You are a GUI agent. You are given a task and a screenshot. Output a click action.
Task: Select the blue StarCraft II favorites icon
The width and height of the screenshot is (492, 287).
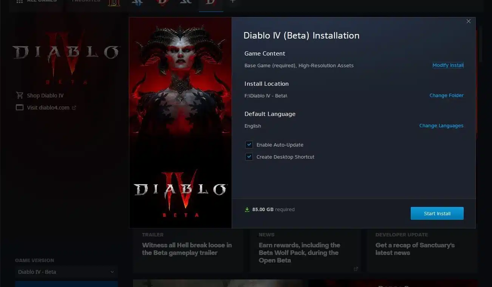(138, 2)
